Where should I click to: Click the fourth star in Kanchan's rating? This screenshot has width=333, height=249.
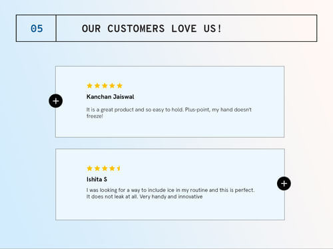pos(112,86)
